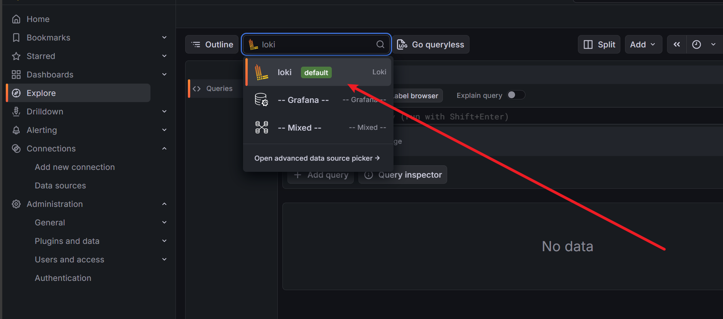Collapse the Administration section chevron
Image resolution: width=723 pixels, height=319 pixels.
coord(164,204)
